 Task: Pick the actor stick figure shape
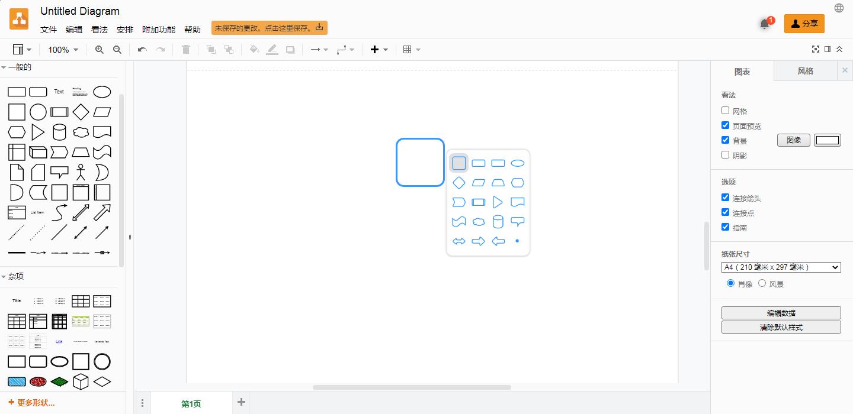point(81,172)
